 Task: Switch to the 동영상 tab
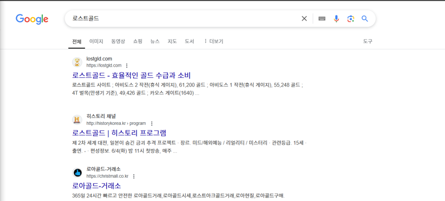coord(118,41)
